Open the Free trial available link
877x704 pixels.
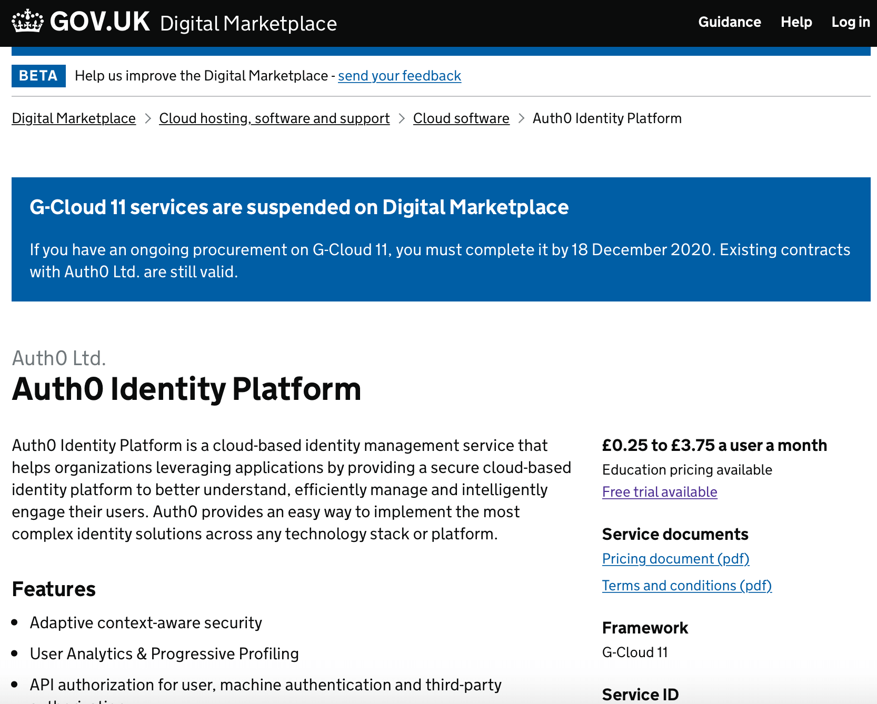660,492
